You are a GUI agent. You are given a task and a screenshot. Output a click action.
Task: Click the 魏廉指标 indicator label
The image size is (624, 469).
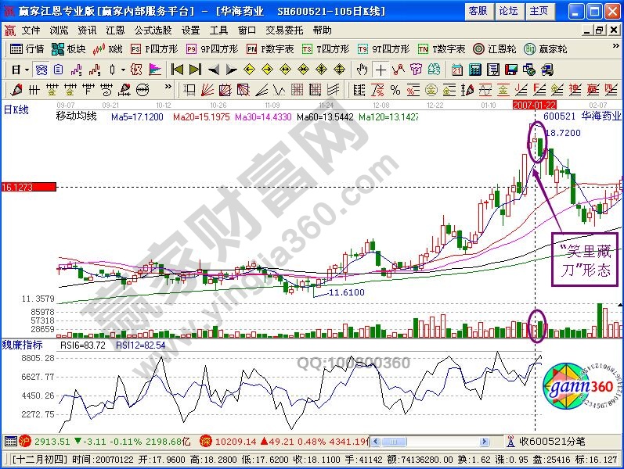coord(22,345)
